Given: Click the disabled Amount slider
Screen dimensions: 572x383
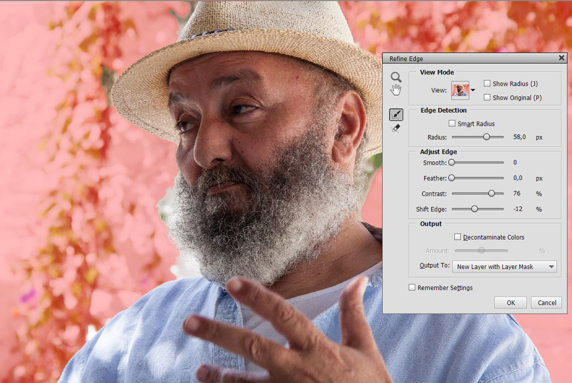Looking at the screenshot, I should point(481,251).
